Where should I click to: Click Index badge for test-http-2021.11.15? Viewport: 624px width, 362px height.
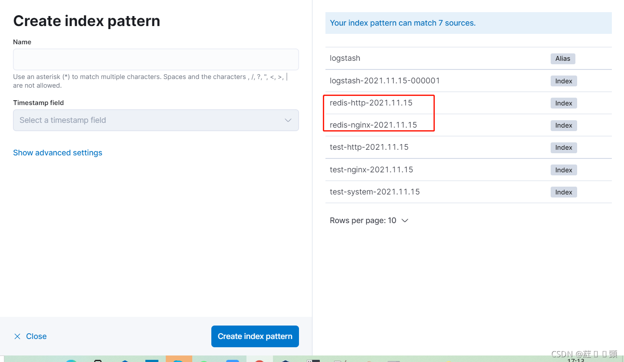point(564,148)
